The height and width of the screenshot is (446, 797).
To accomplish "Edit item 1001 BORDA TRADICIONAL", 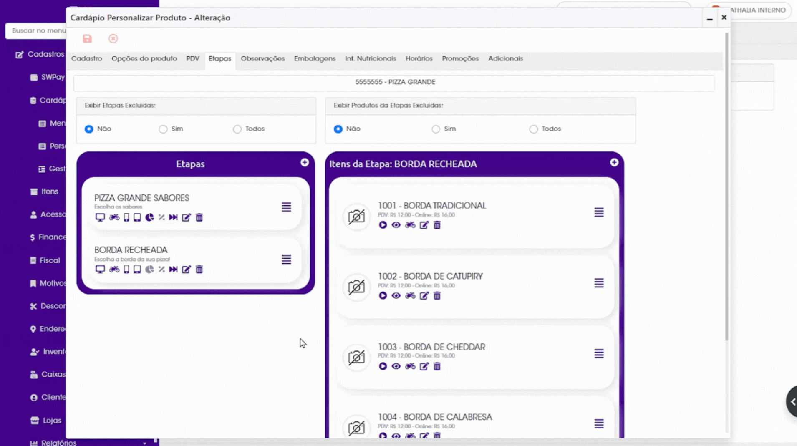I will coord(424,225).
